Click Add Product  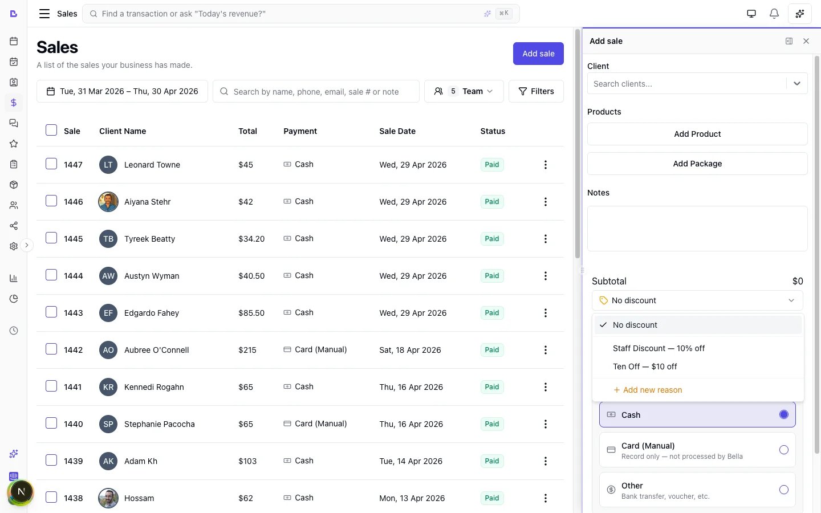[697, 134]
